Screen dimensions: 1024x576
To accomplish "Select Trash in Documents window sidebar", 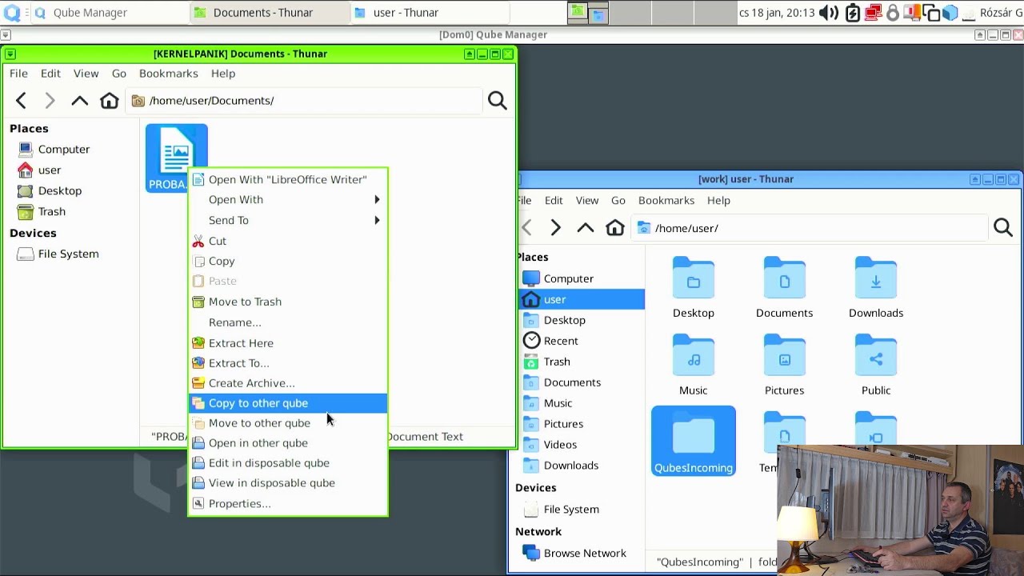I will point(52,212).
